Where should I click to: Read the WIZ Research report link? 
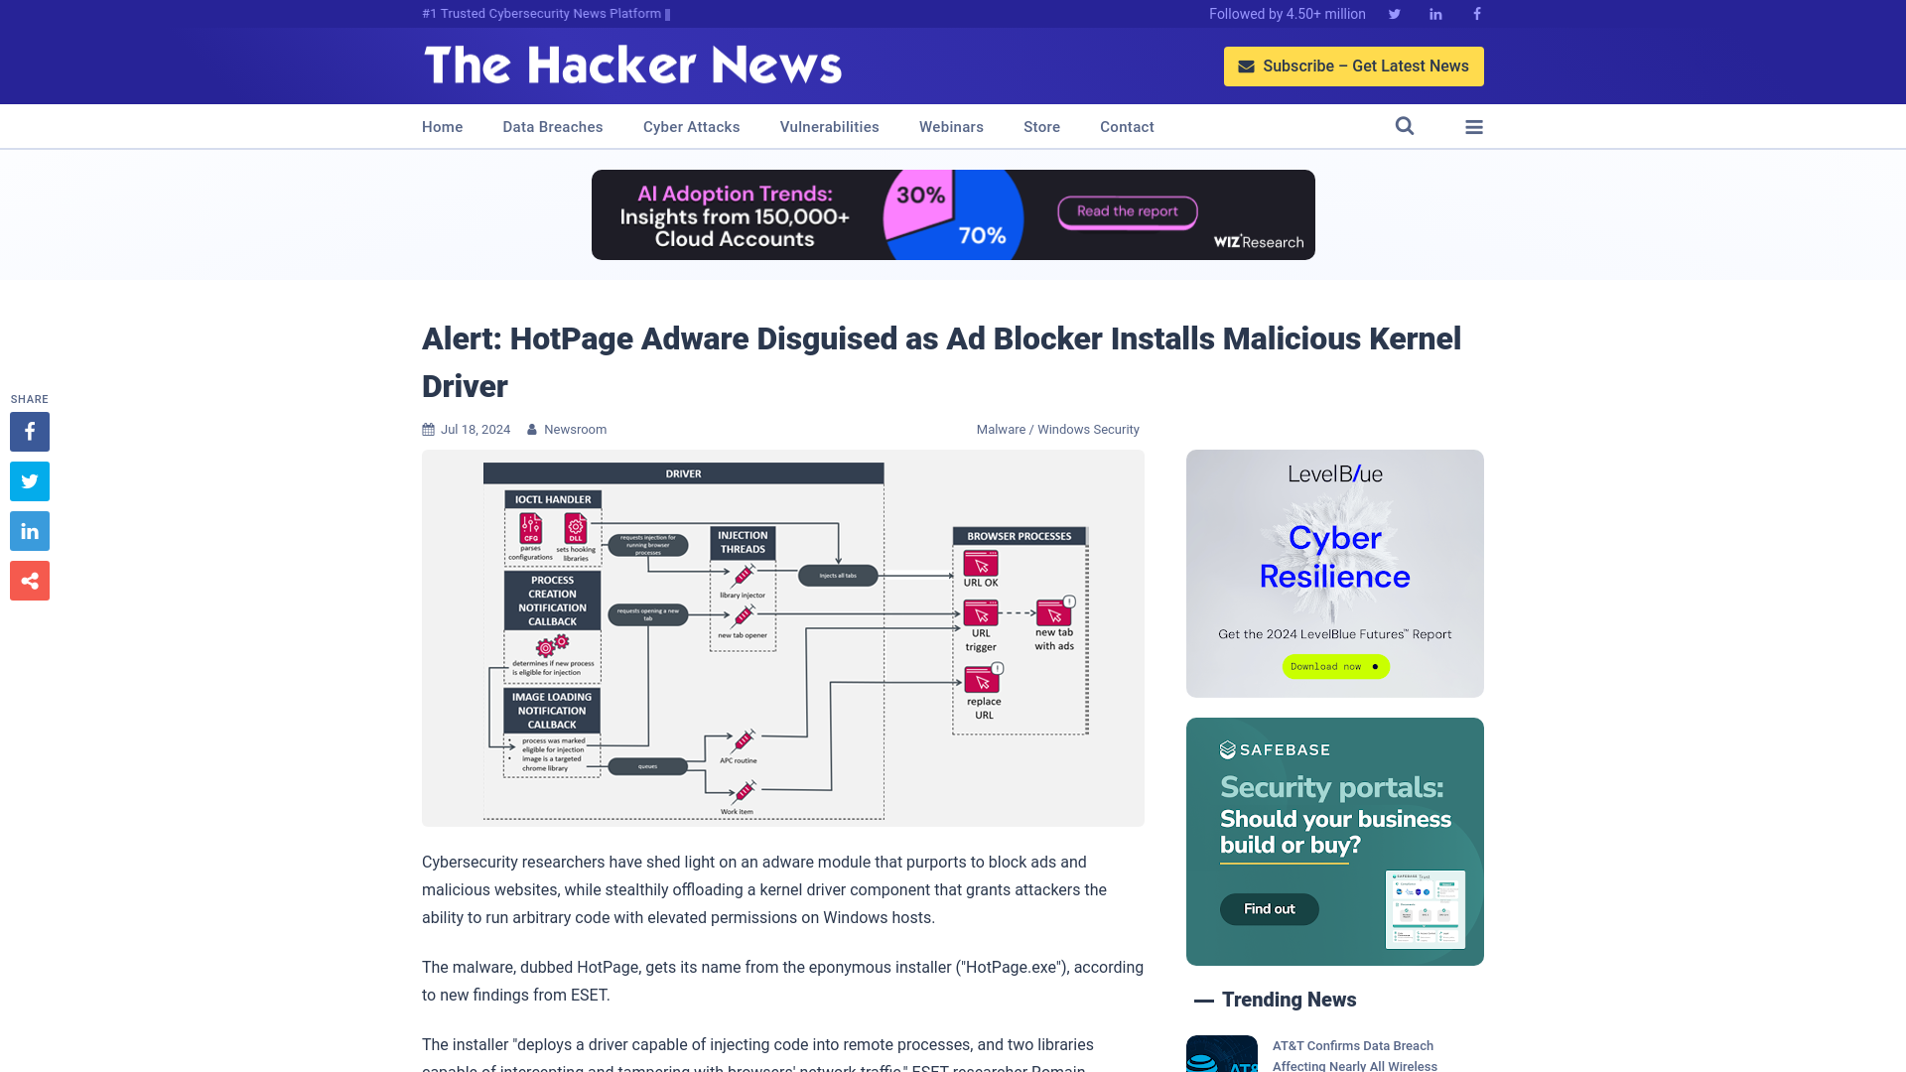[x=1126, y=212]
